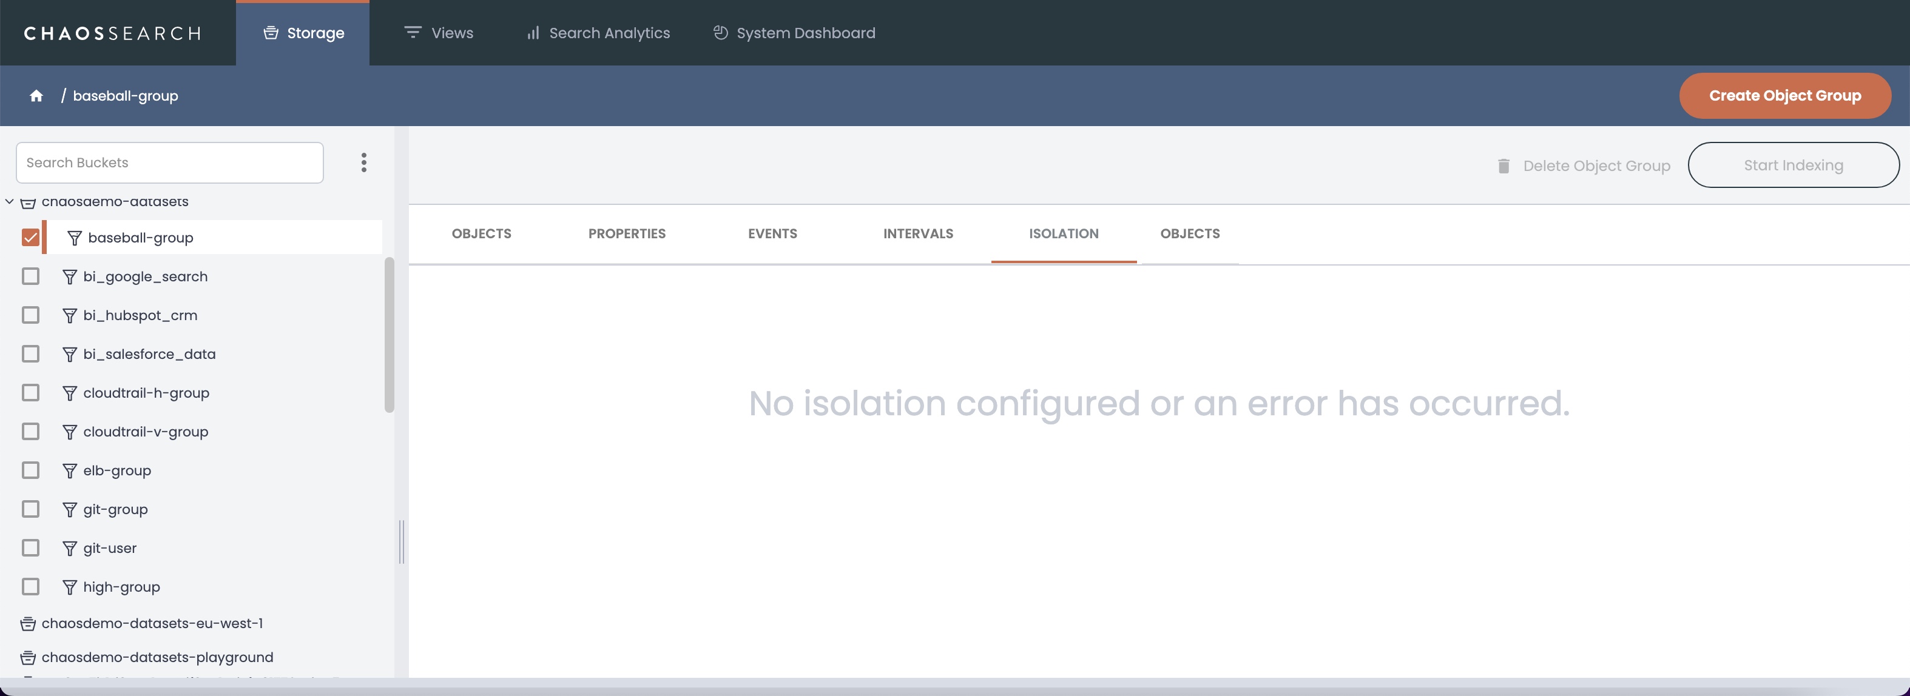Click the home breadcrumb icon

(x=36, y=96)
